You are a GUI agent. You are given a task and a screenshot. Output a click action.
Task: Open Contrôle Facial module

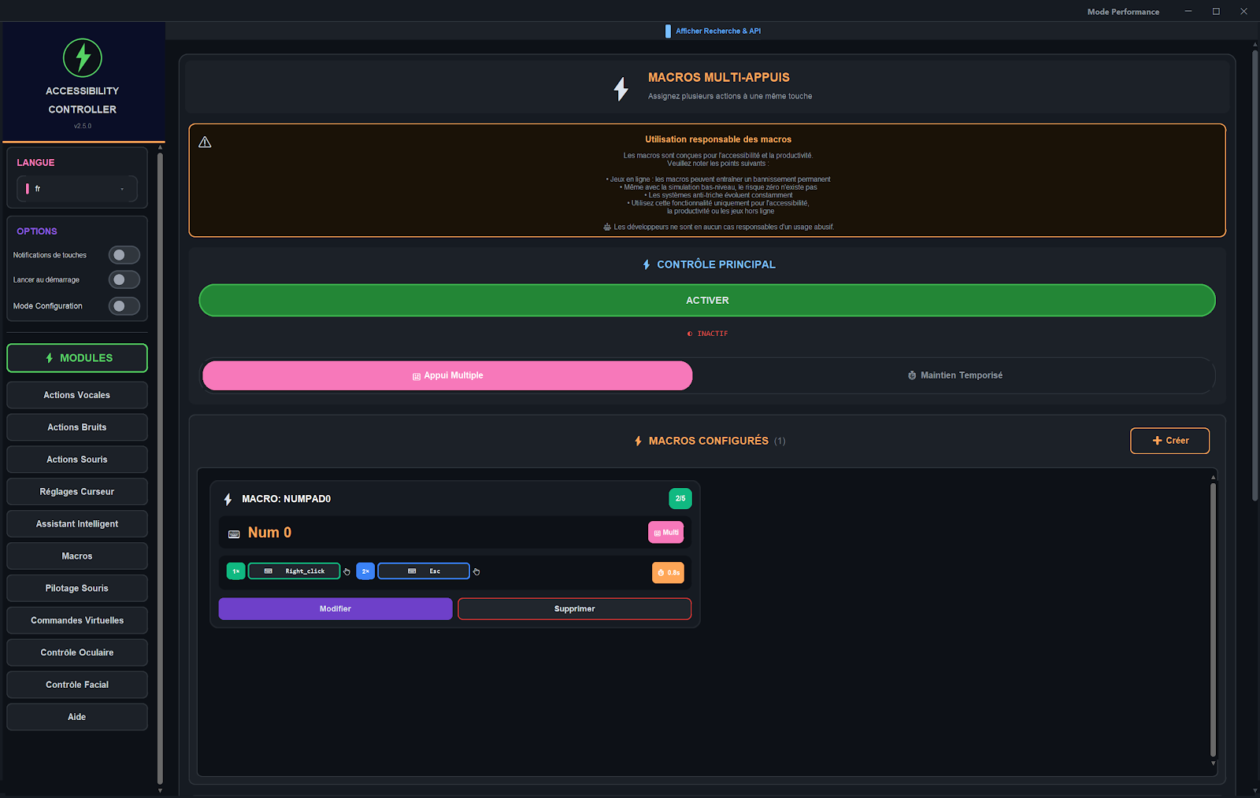tap(77, 685)
